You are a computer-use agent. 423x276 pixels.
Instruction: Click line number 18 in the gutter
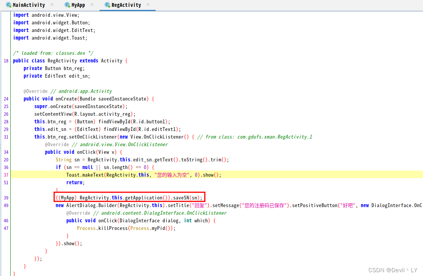coord(6,61)
